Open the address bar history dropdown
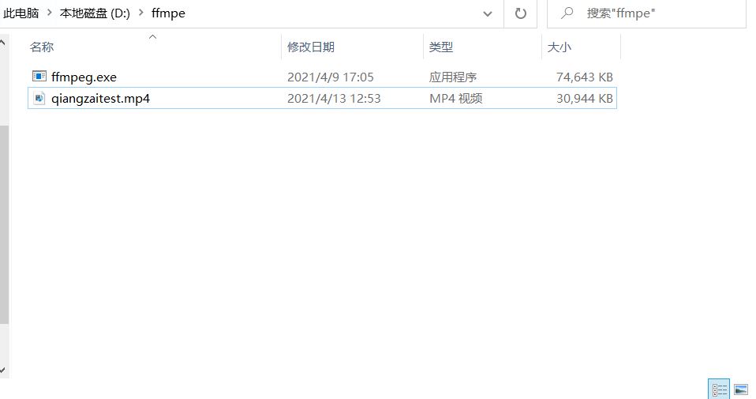The width and height of the screenshot is (756, 399). 488,13
